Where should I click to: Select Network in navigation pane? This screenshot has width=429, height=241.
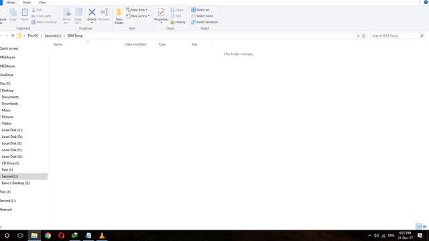pyautogui.click(x=6, y=210)
